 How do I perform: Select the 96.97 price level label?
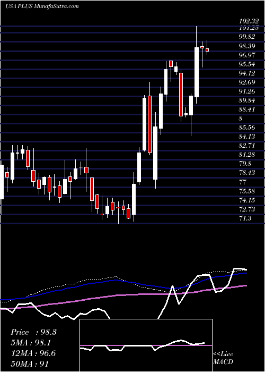click(248, 55)
